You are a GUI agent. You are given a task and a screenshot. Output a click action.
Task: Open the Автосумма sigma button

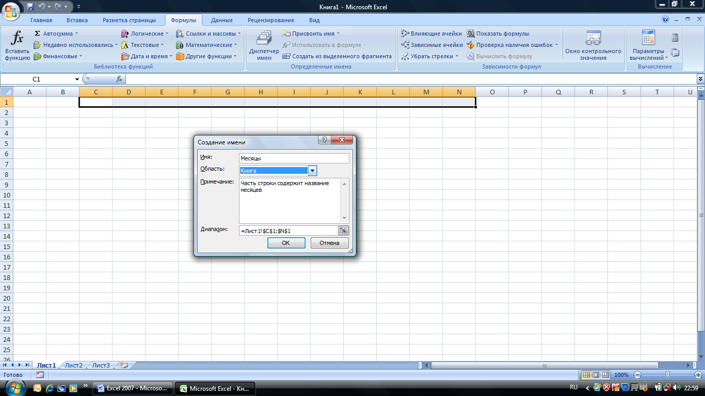tap(56, 34)
